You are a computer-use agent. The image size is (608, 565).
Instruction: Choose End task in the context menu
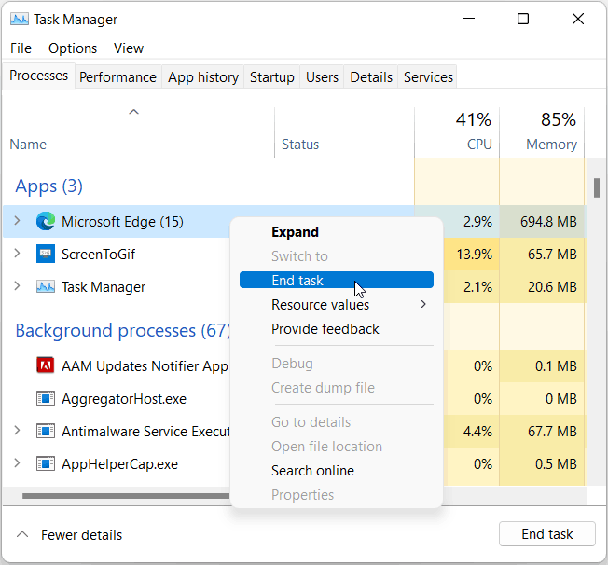tap(337, 280)
